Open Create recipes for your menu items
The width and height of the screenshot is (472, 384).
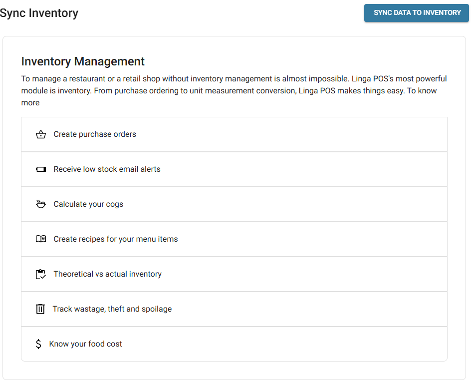[116, 239]
